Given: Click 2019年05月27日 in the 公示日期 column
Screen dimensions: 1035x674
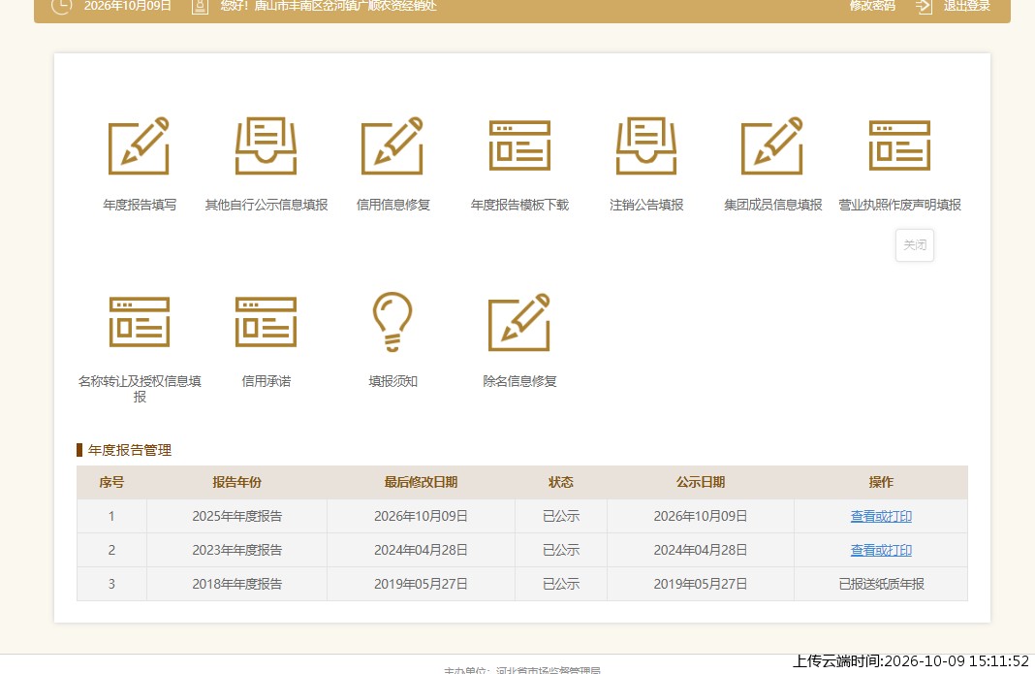Looking at the screenshot, I should [701, 584].
